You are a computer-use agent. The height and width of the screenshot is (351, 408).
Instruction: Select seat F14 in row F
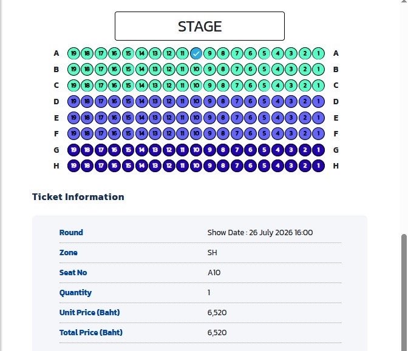[x=141, y=133]
